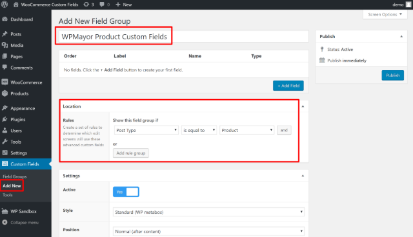Click the Products box icon
The image size is (413, 237).
pyautogui.click(x=5, y=93)
